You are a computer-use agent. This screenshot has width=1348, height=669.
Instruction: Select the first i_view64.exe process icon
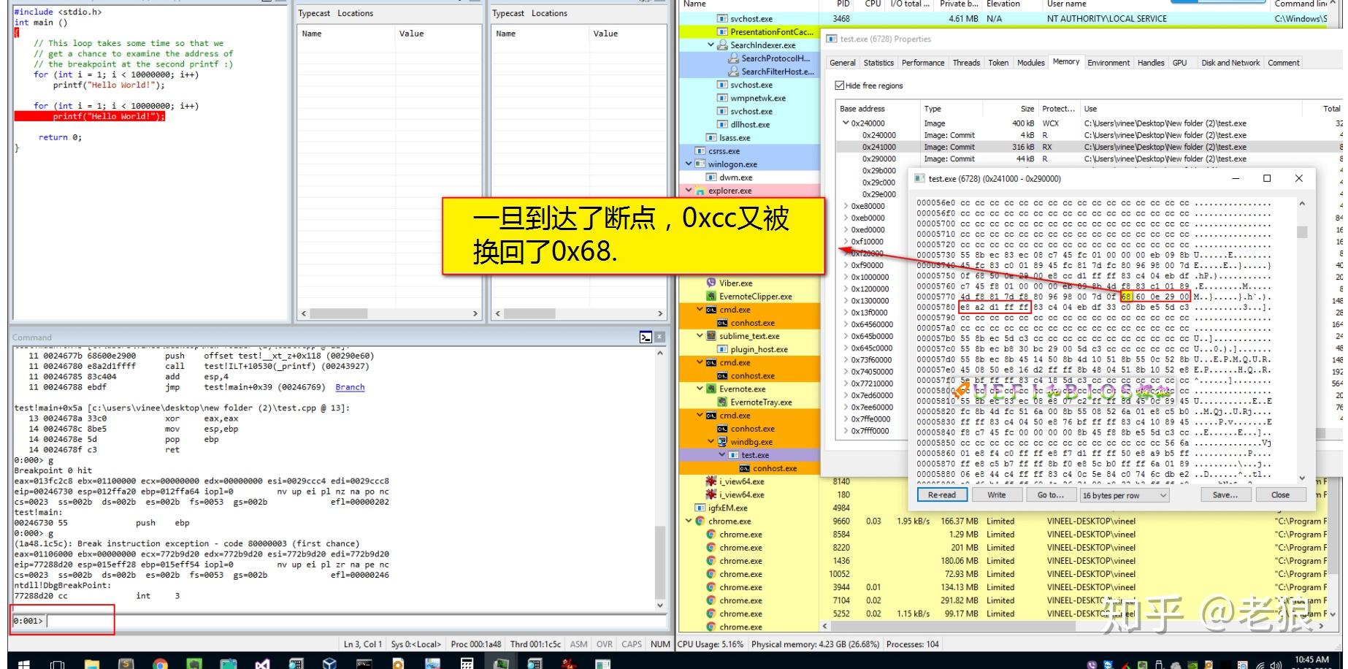pos(711,481)
